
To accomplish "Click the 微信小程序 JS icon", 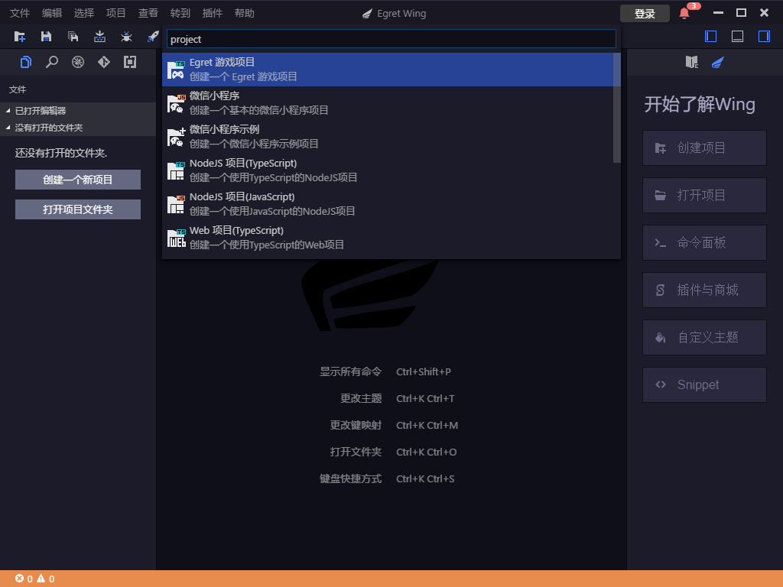I will 176,103.
